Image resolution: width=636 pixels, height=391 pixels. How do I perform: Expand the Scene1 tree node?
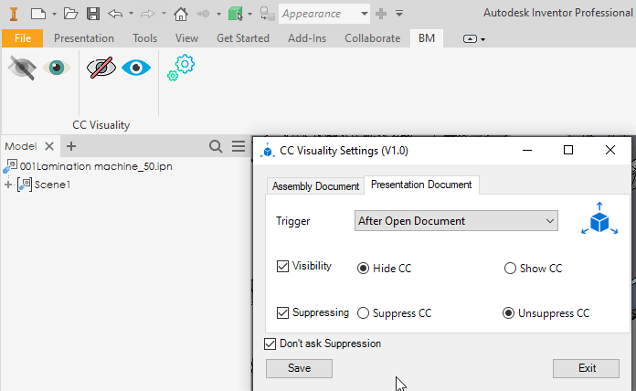(x=8, y=185)
